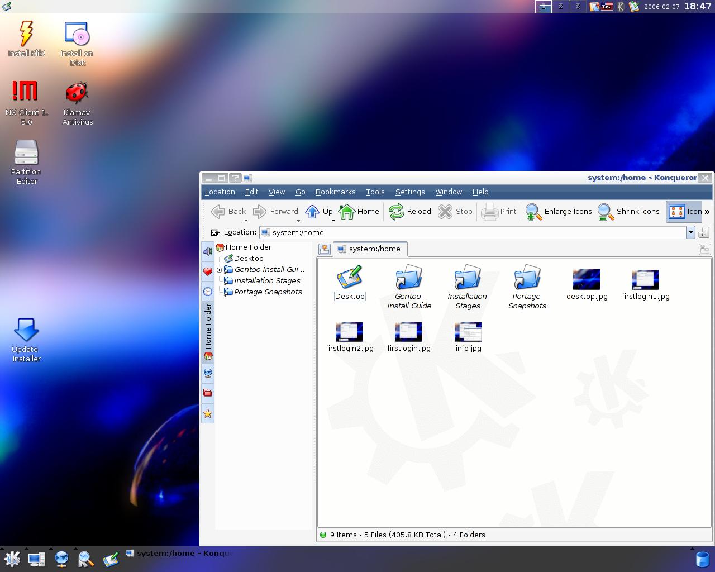Open the Bookmarks menu
The image size is (715, 572).
point(335,192)
